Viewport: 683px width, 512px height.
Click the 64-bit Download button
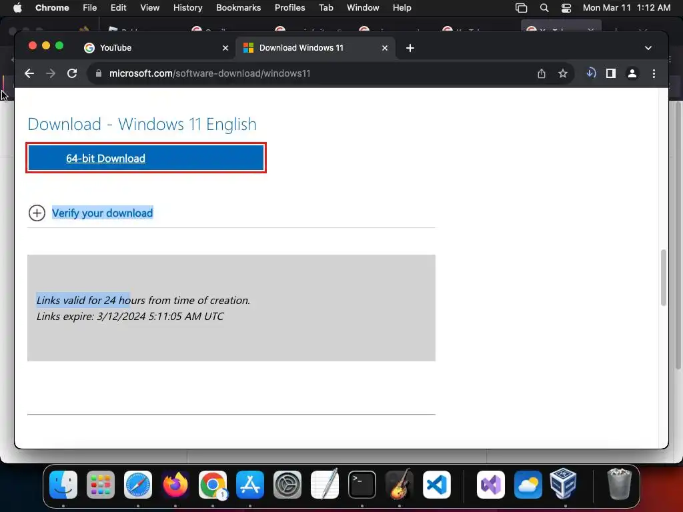click(146, 158)
